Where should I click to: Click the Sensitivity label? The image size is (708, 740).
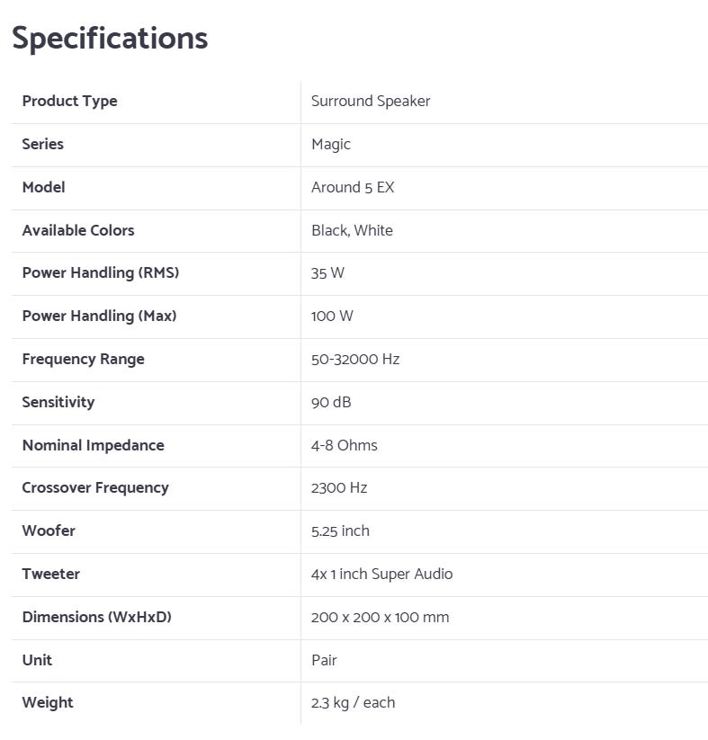tap(58, 402)
